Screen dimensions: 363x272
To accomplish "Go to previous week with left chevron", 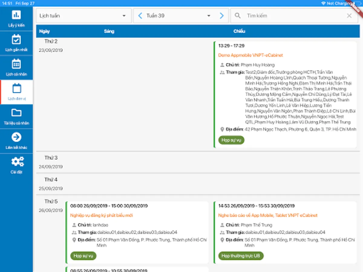I will tap(140, 16).
